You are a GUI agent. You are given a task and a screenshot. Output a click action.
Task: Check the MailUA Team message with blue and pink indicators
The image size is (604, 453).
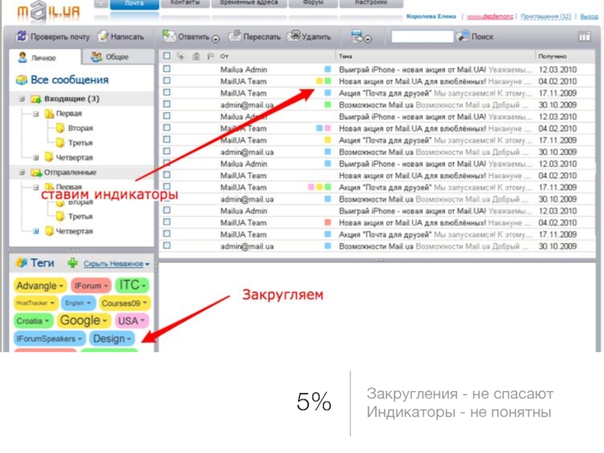pos(167,128)
